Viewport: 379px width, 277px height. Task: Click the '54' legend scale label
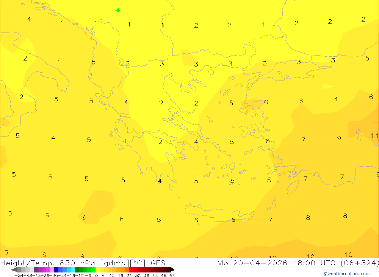click(x=172, y=275)
